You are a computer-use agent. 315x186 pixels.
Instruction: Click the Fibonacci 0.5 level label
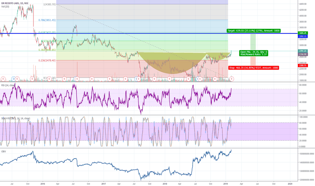48,41
